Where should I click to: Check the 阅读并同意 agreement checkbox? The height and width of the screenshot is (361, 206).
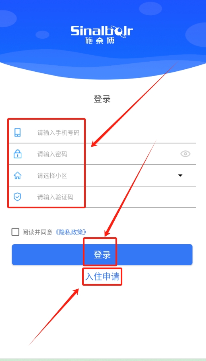tap(15, 232)
